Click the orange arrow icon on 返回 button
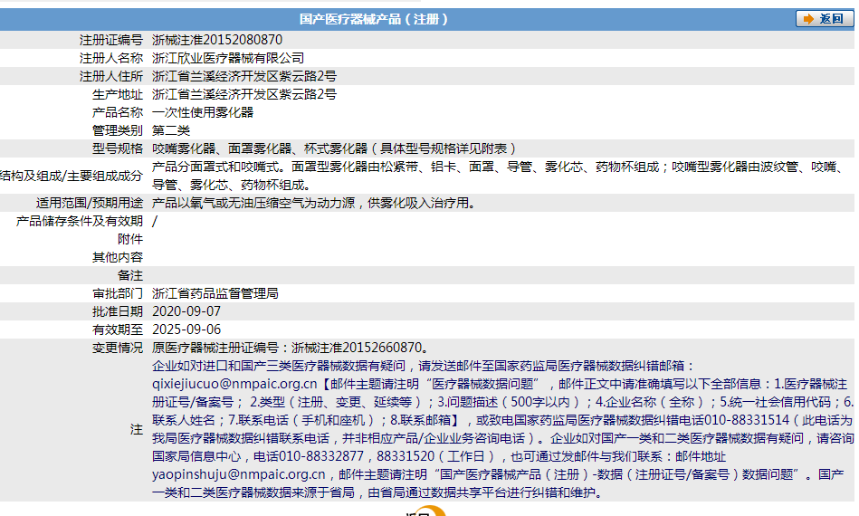Screen dimensions: 859x516 coord(808,19)
